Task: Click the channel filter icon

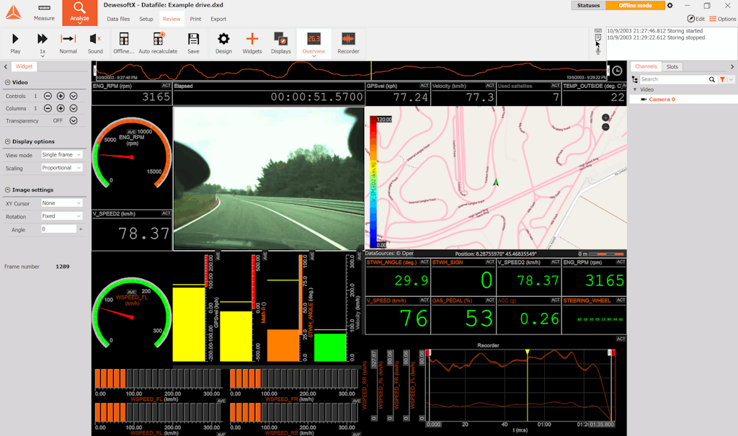Action: tap(722, 79)
